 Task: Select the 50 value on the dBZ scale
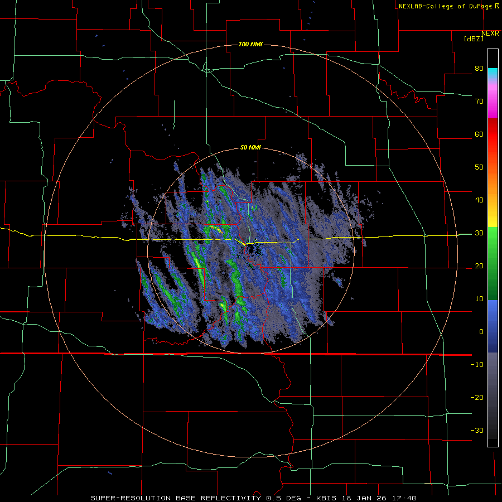(x=479, y=167)
